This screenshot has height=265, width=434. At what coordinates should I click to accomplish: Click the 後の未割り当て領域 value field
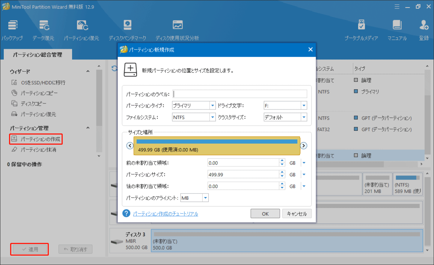click(x=243, y=186)
